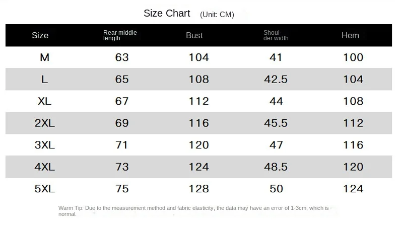Select the Hem column header
Image resolution: width=398 pixels, height=226 pixels.
(x=350, y=35)
